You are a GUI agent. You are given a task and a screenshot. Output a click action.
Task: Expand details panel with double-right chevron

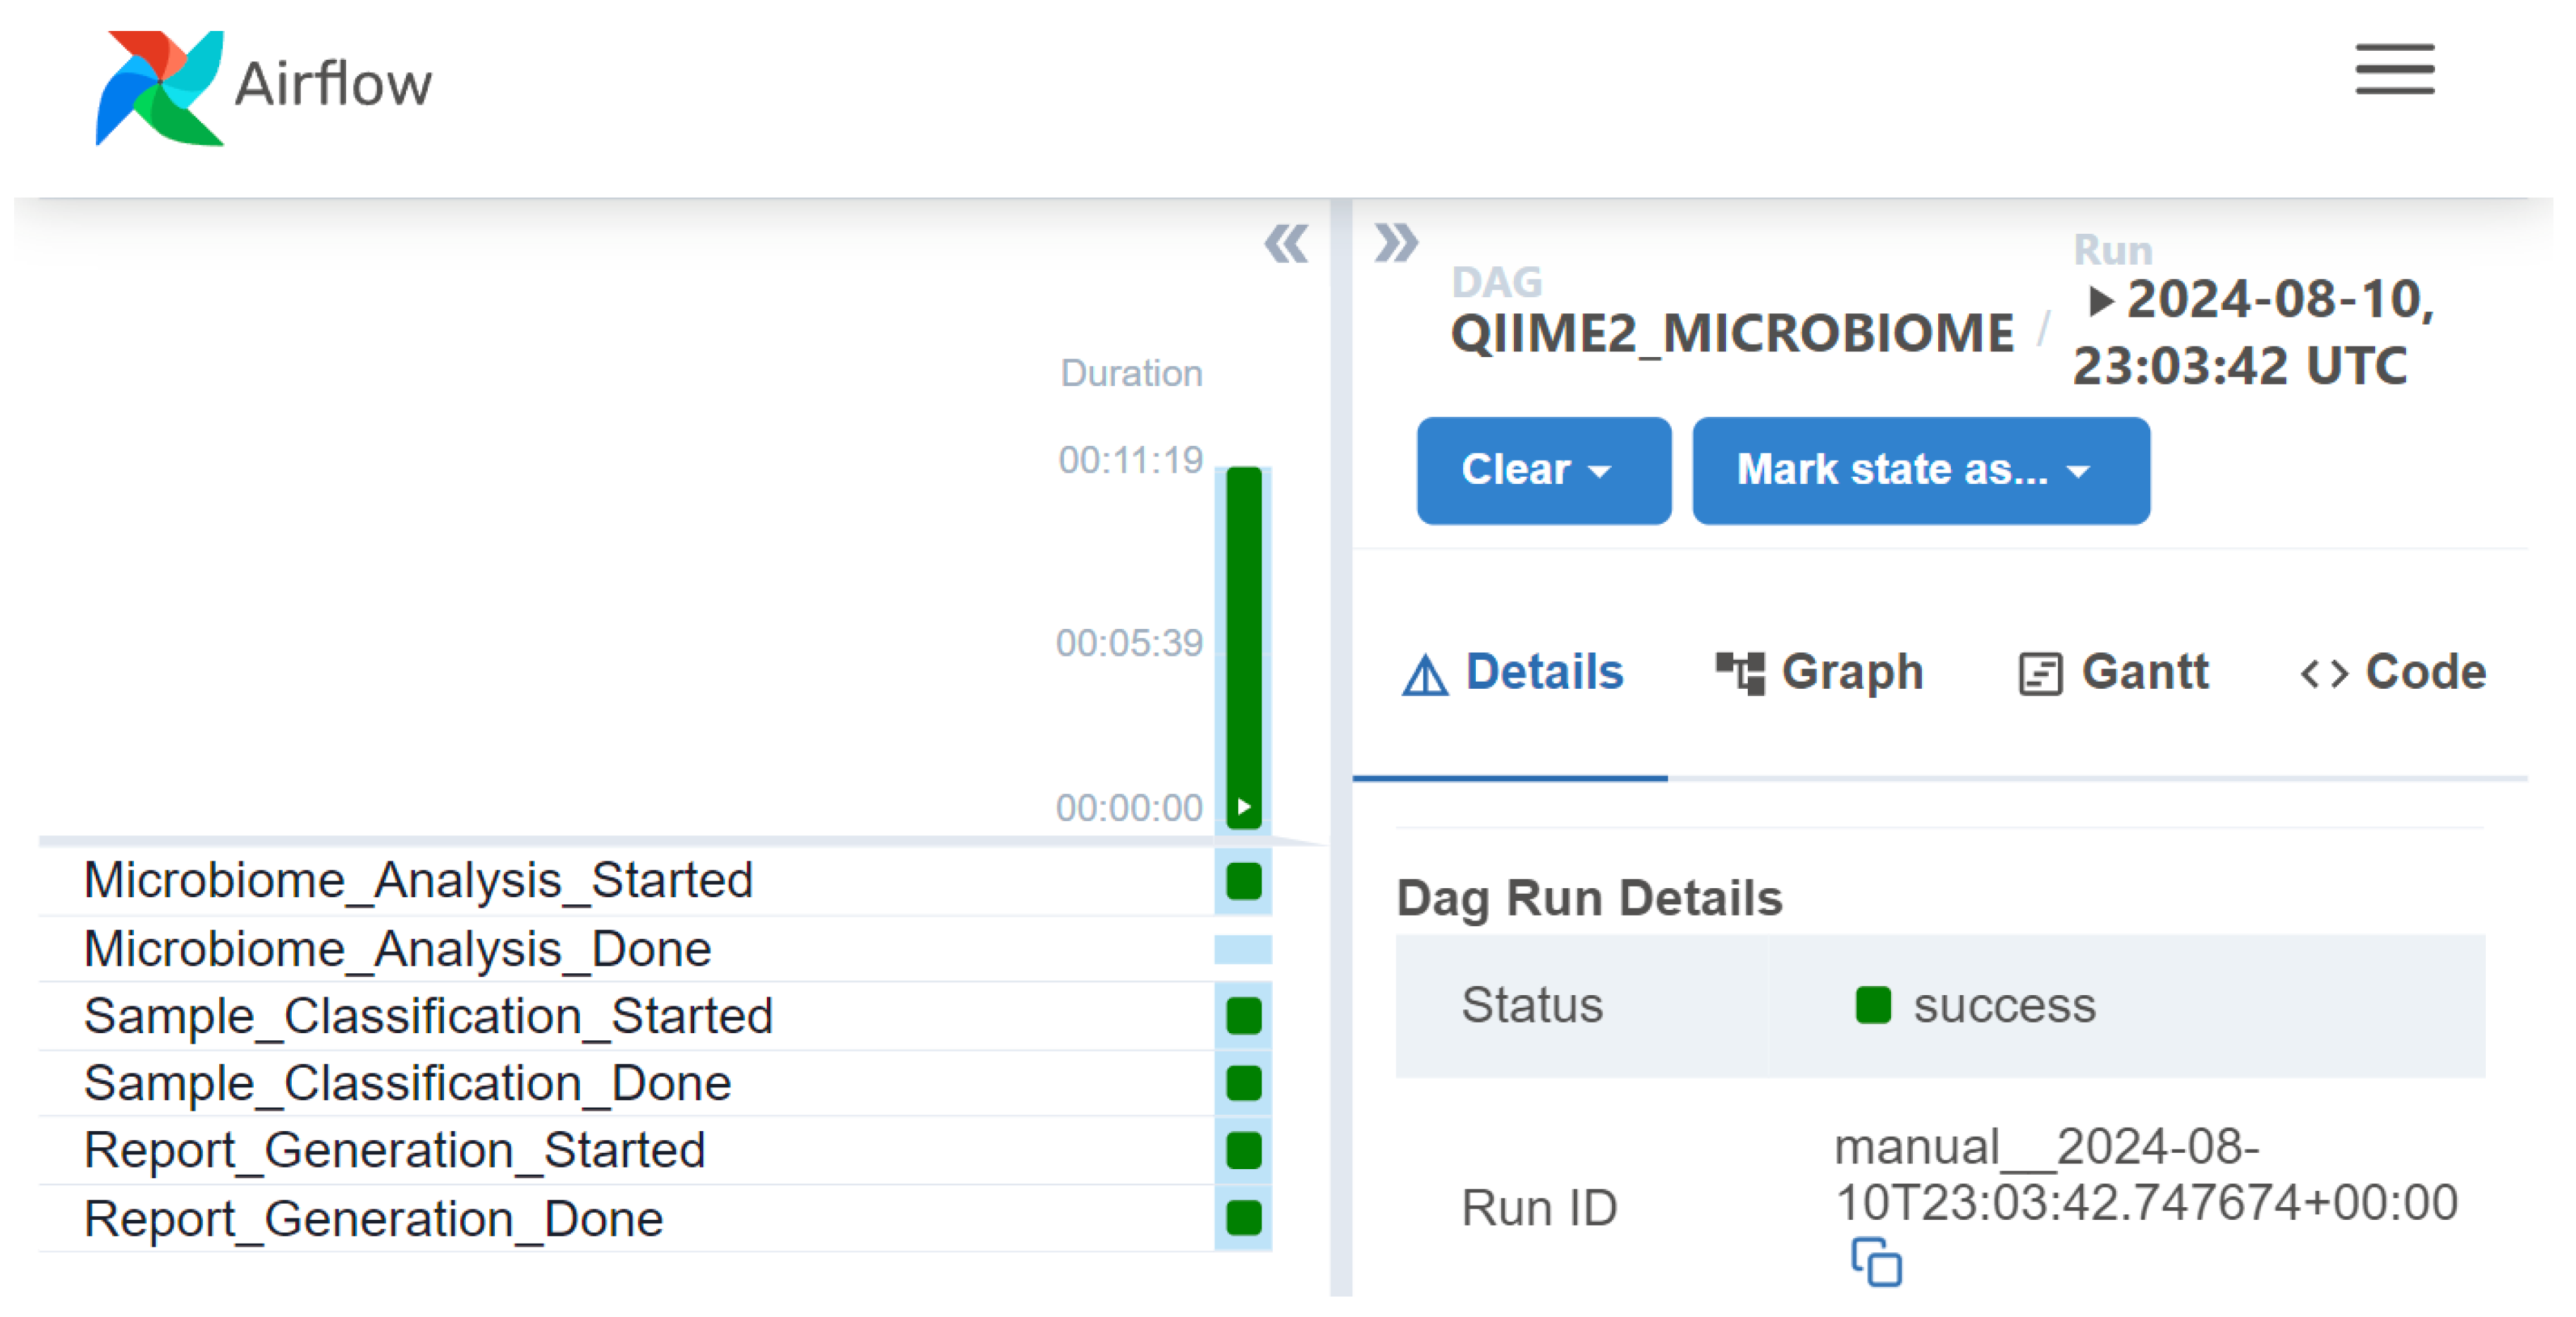[x=1395, y=242]
